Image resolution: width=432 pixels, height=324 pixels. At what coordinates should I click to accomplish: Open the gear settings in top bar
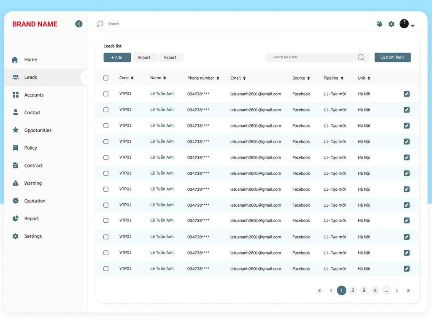click(x=391, y=24)
